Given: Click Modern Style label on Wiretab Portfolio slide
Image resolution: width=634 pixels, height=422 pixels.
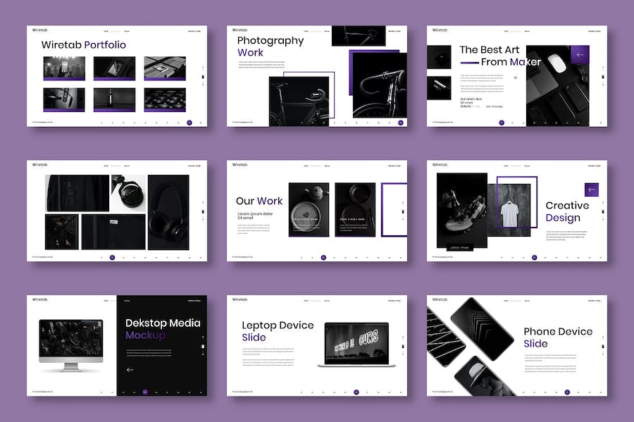Looking at the screenshot, I should [194, 31].
